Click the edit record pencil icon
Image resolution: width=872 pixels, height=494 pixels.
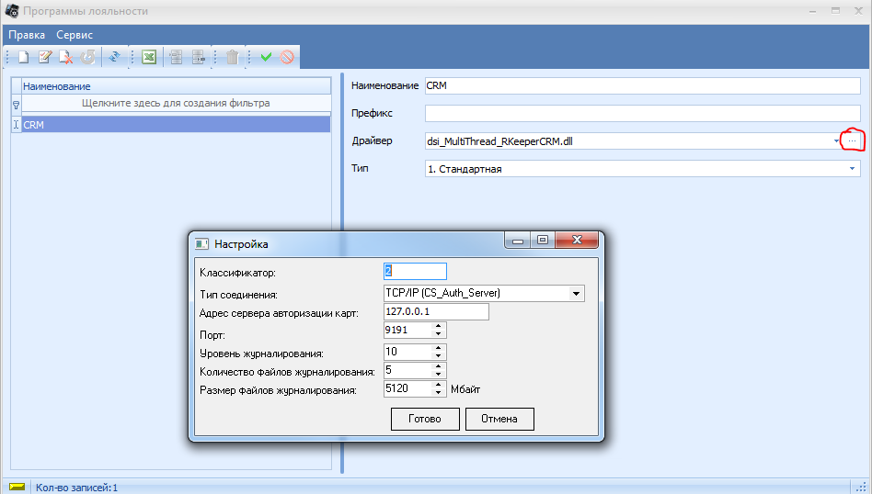(44, 57)
